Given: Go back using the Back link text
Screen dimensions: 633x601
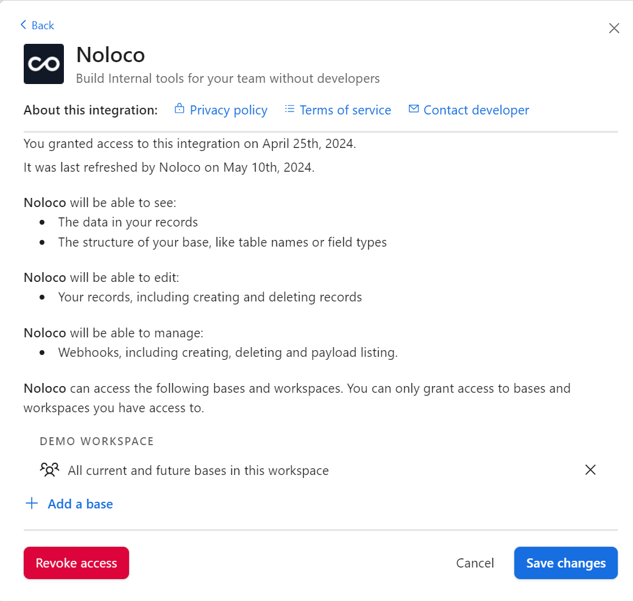Looking at the screenshot, I should pos(43,25).
